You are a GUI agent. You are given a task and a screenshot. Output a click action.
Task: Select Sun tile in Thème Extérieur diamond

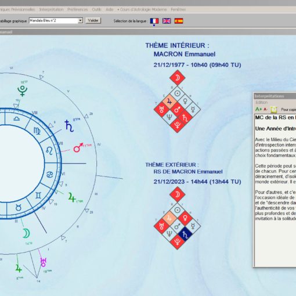[x=177, y=210]
